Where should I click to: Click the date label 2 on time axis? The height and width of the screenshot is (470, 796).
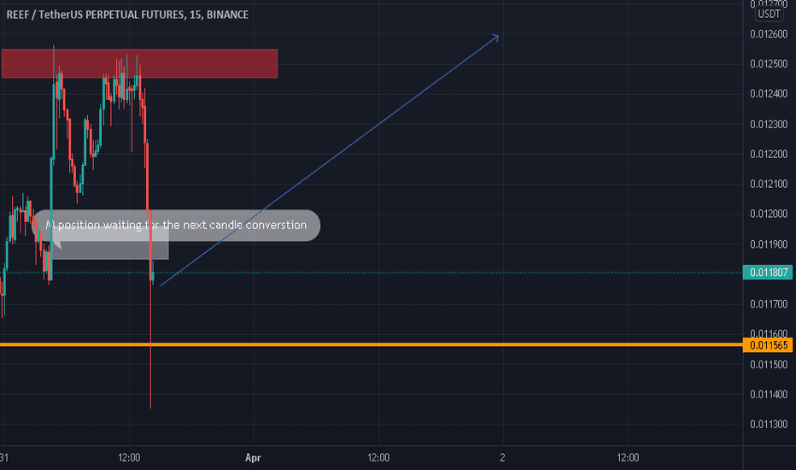click(502, 458)
